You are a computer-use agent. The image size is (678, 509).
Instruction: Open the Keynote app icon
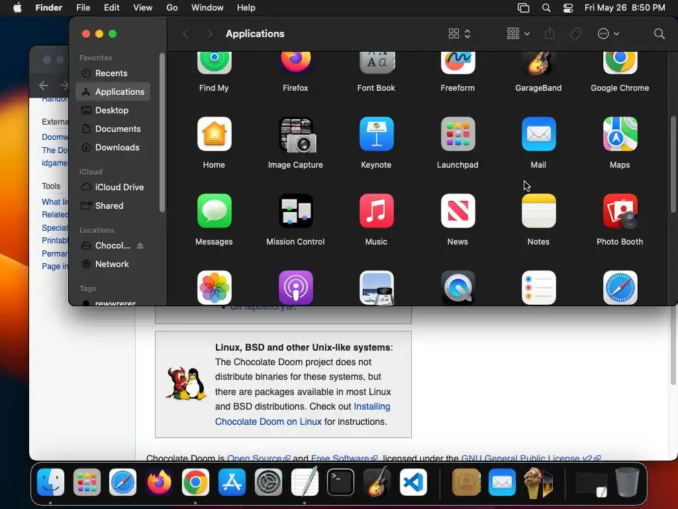pyautogui.click(x=376, y=134)
